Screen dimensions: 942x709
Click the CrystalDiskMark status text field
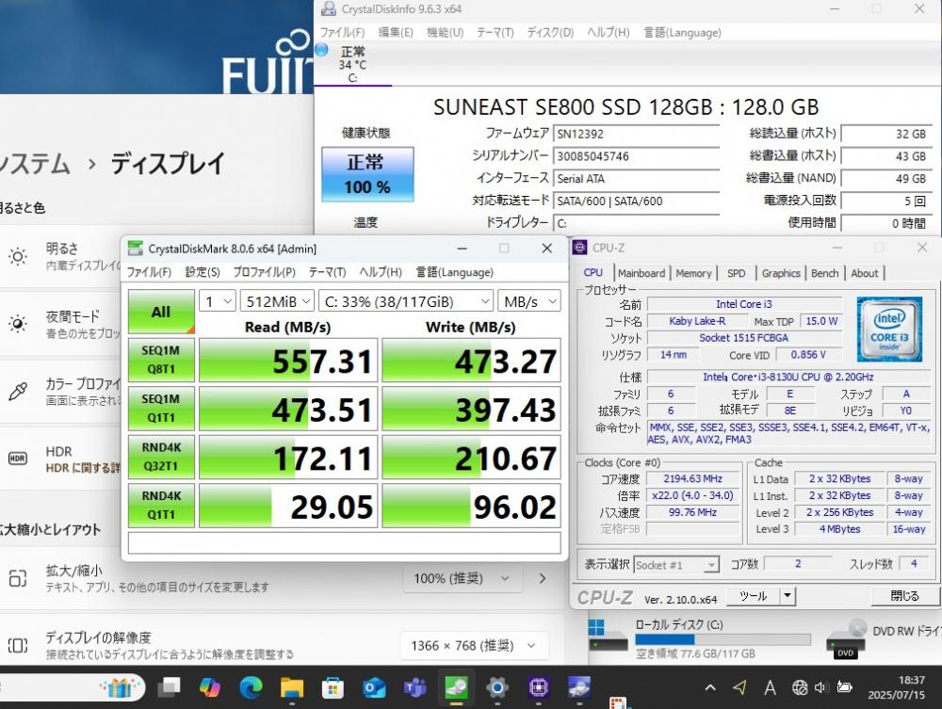point(344,543)
